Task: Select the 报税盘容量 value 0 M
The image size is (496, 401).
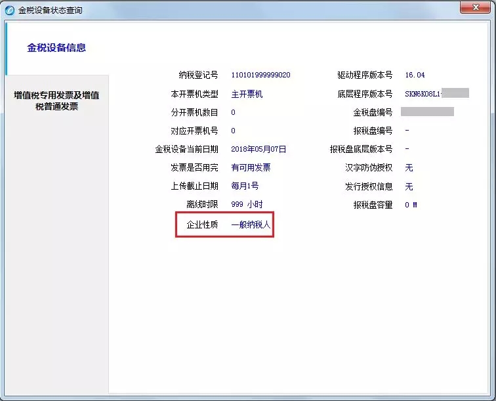Action: [x=411, y=205]
